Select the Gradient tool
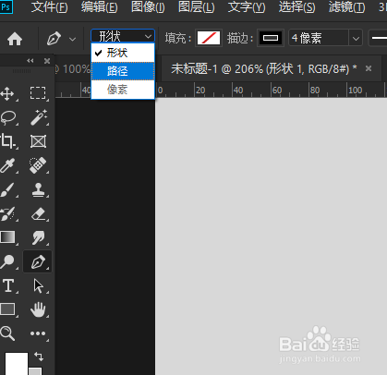Viewport: 387px width, 375px height. point(7,237)
